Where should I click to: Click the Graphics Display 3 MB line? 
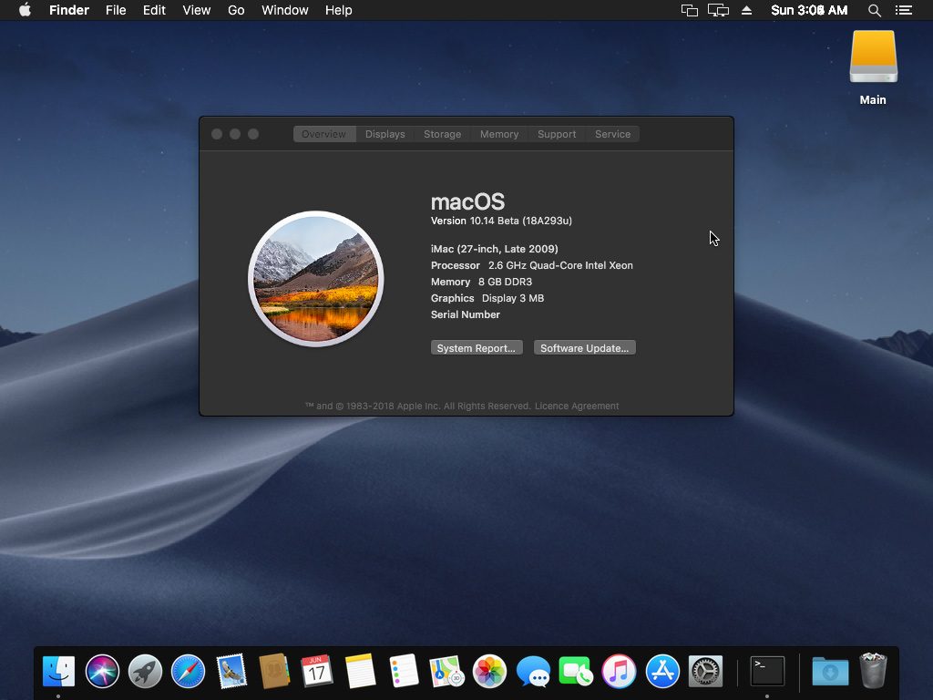(487, 298)
